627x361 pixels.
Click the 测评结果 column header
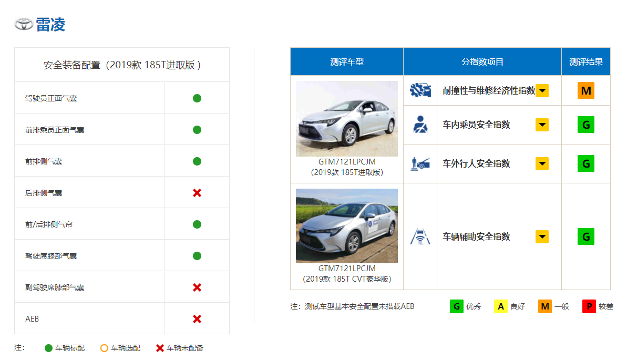click(586, 61)
